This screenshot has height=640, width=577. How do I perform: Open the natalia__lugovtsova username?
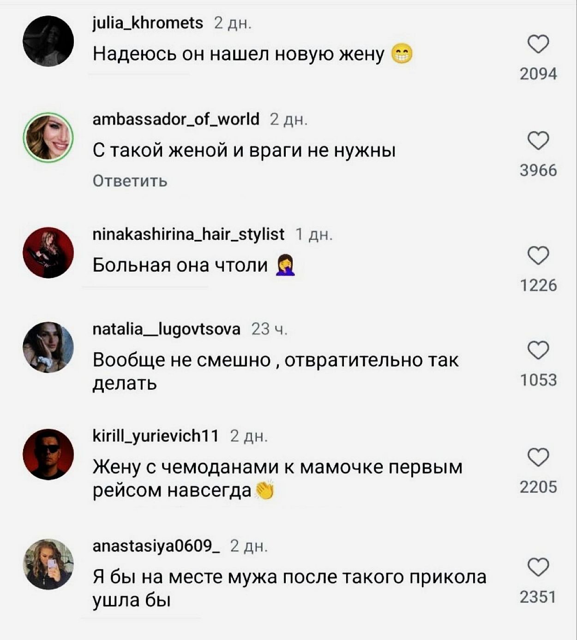click(166, 329)
